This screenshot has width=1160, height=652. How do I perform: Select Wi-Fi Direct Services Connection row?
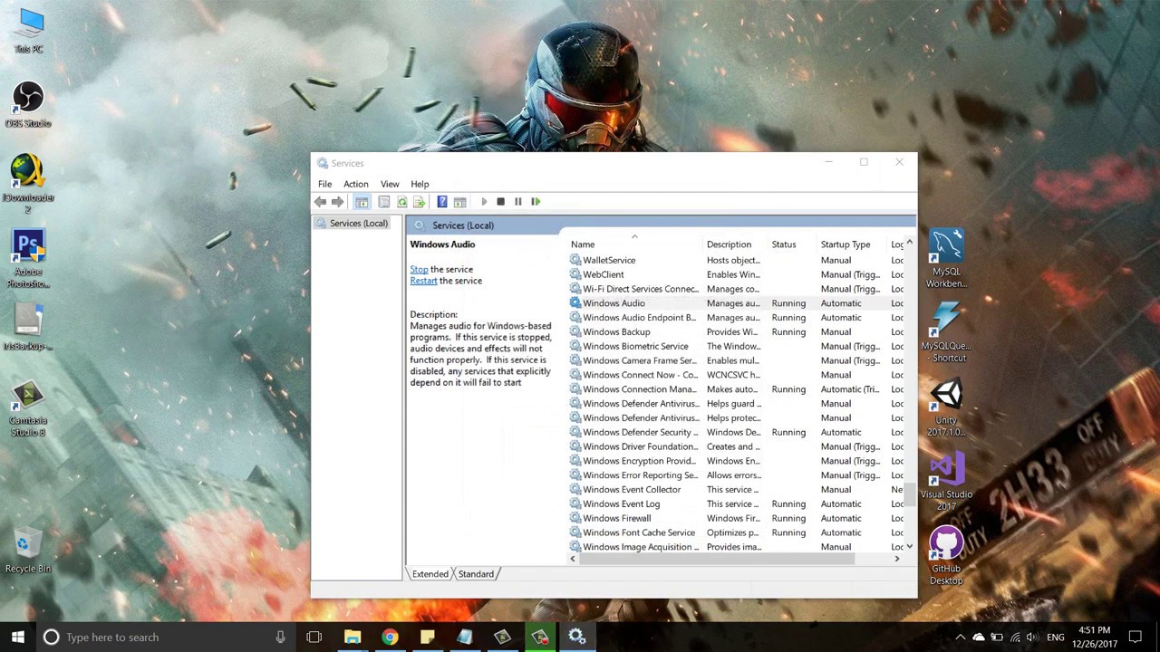pos(736,289)
